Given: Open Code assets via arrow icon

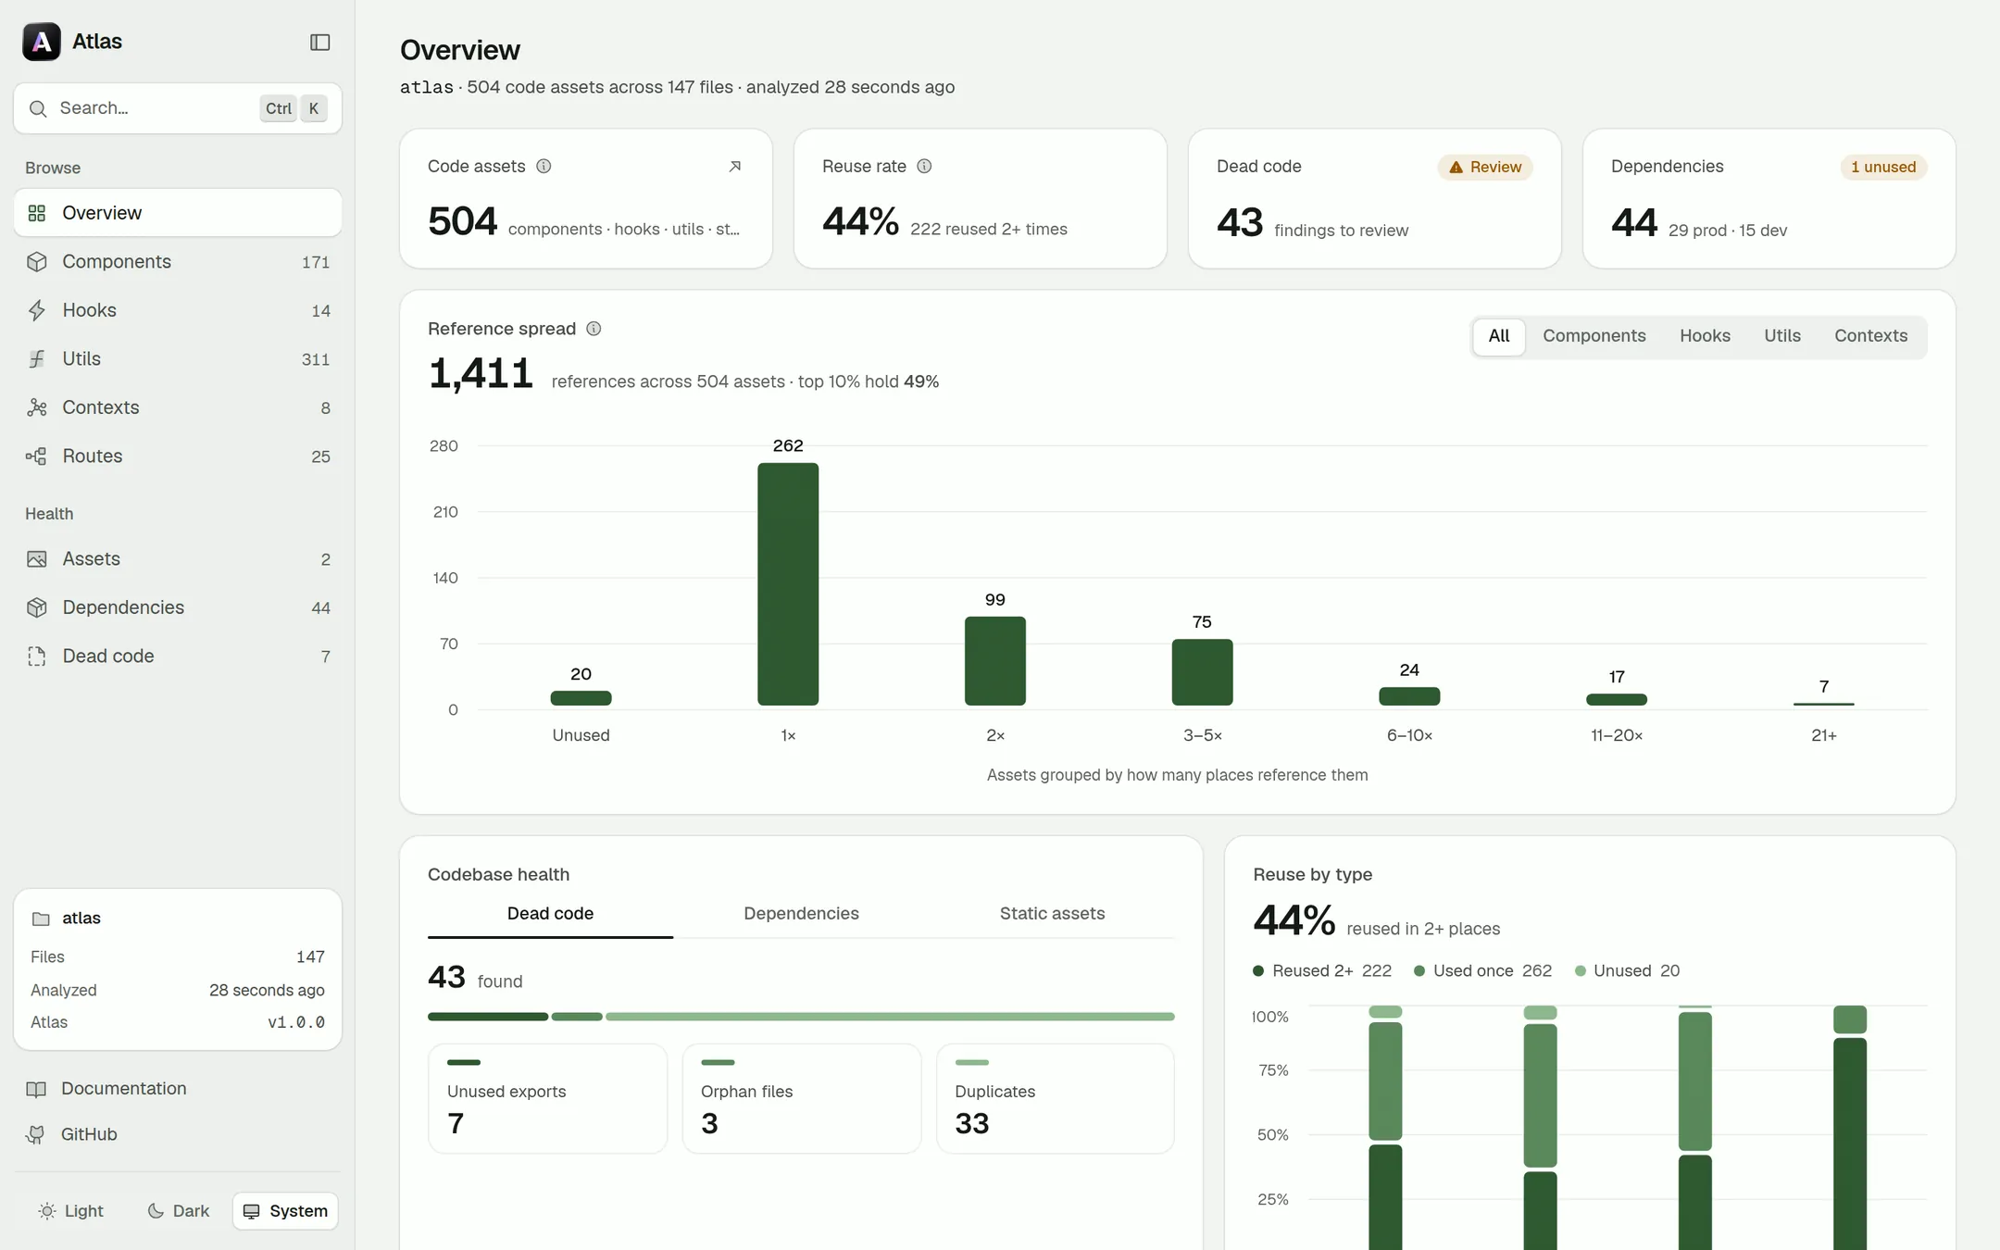Looking at the screenshot, I should click(x=735, y=167).
